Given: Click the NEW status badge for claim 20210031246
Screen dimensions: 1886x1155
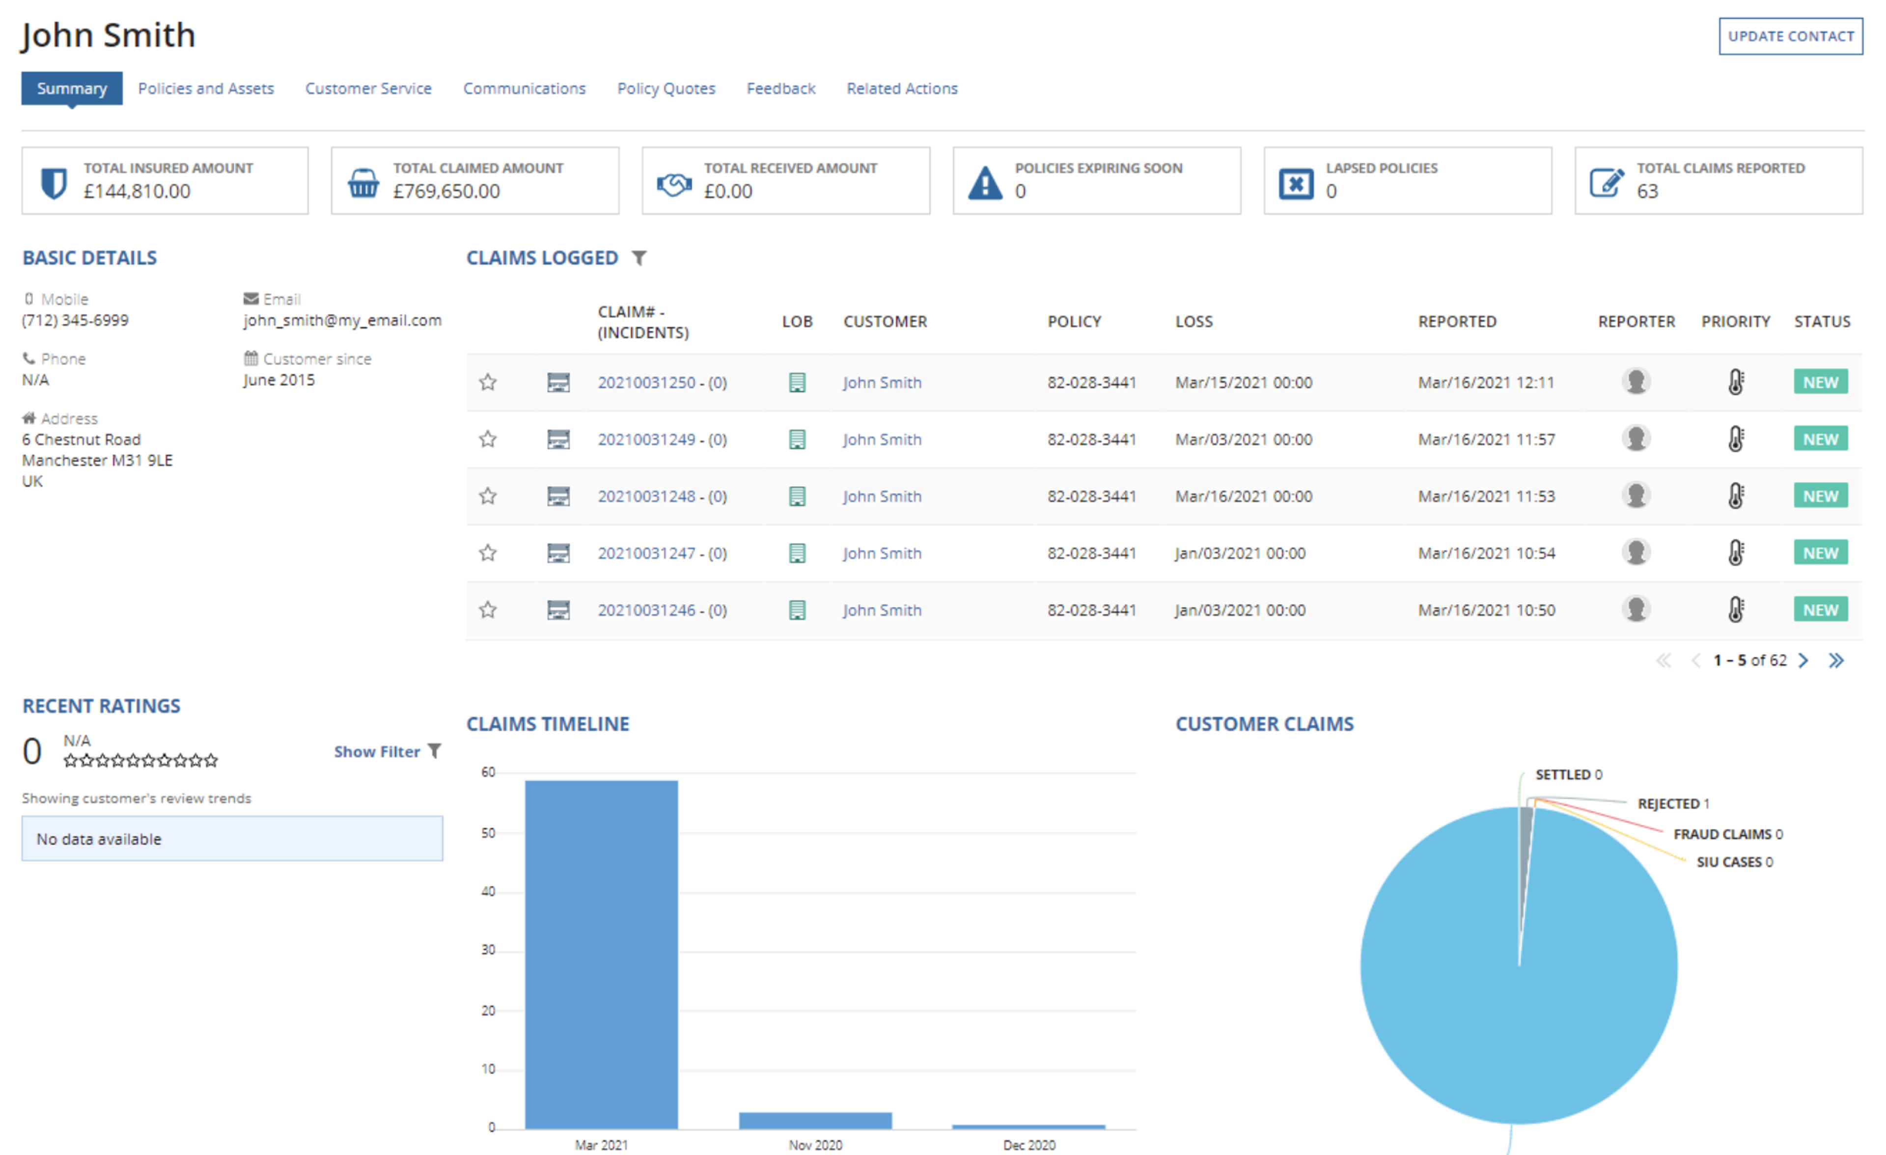Looking at the screenshot, I should click(1820, 609).
